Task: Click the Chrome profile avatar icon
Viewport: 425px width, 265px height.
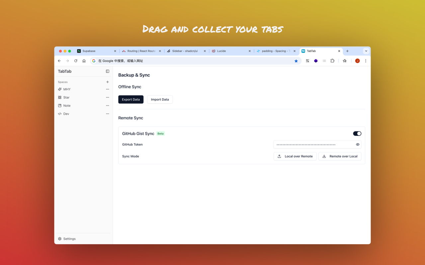Action: tap(357, 61)
